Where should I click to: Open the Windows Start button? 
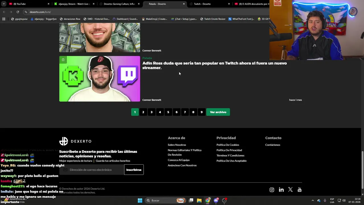(x=140, y=200)
